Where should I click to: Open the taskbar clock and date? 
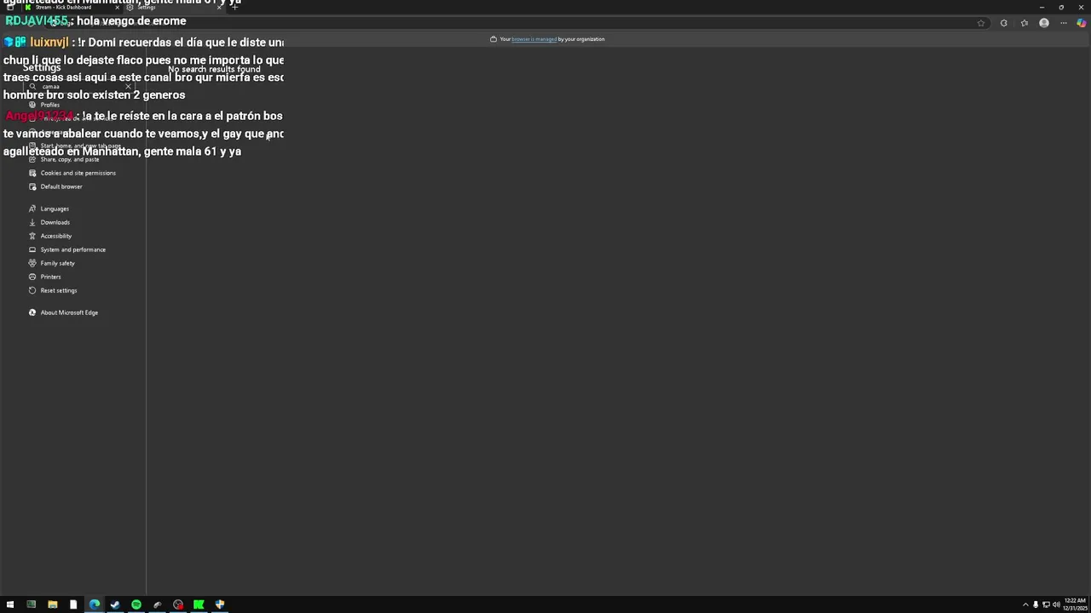(x=1075, y=604)
